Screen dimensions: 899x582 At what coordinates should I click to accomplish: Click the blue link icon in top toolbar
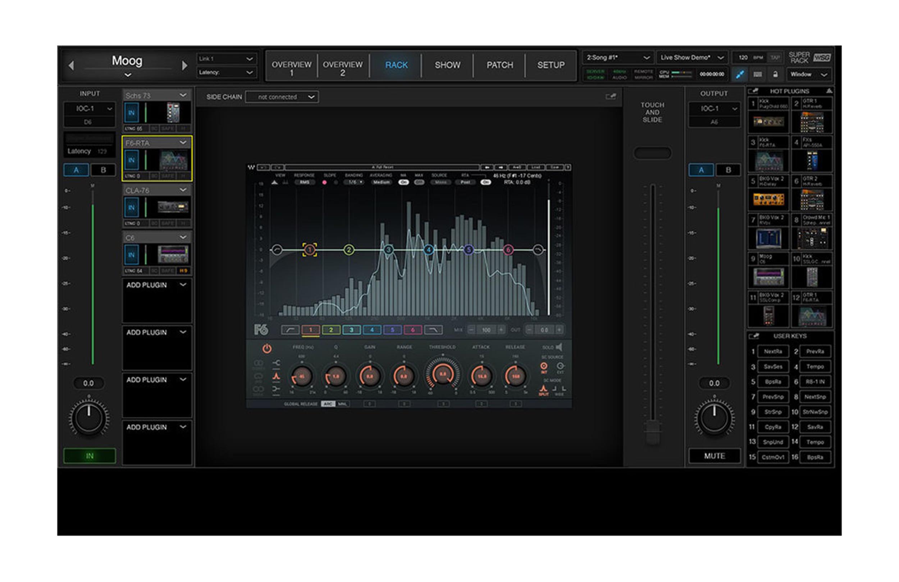click(740, 74)
